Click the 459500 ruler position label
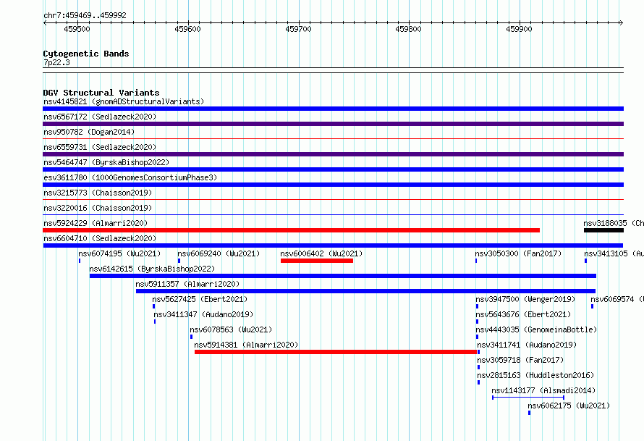The image size is (644, 441). point(77,29)
